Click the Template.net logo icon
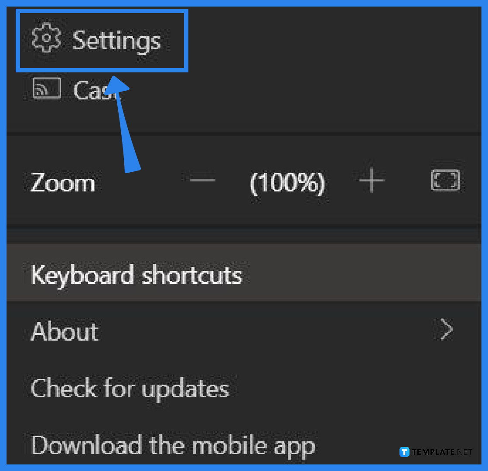Screen dimensions: 488x471 [x=403, y=452]
